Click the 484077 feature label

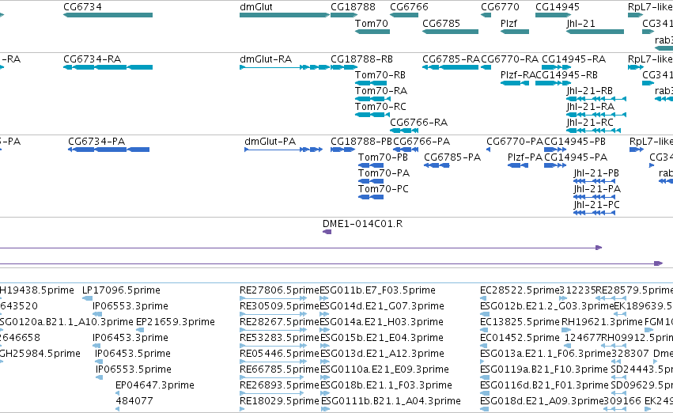click(134, 402)
